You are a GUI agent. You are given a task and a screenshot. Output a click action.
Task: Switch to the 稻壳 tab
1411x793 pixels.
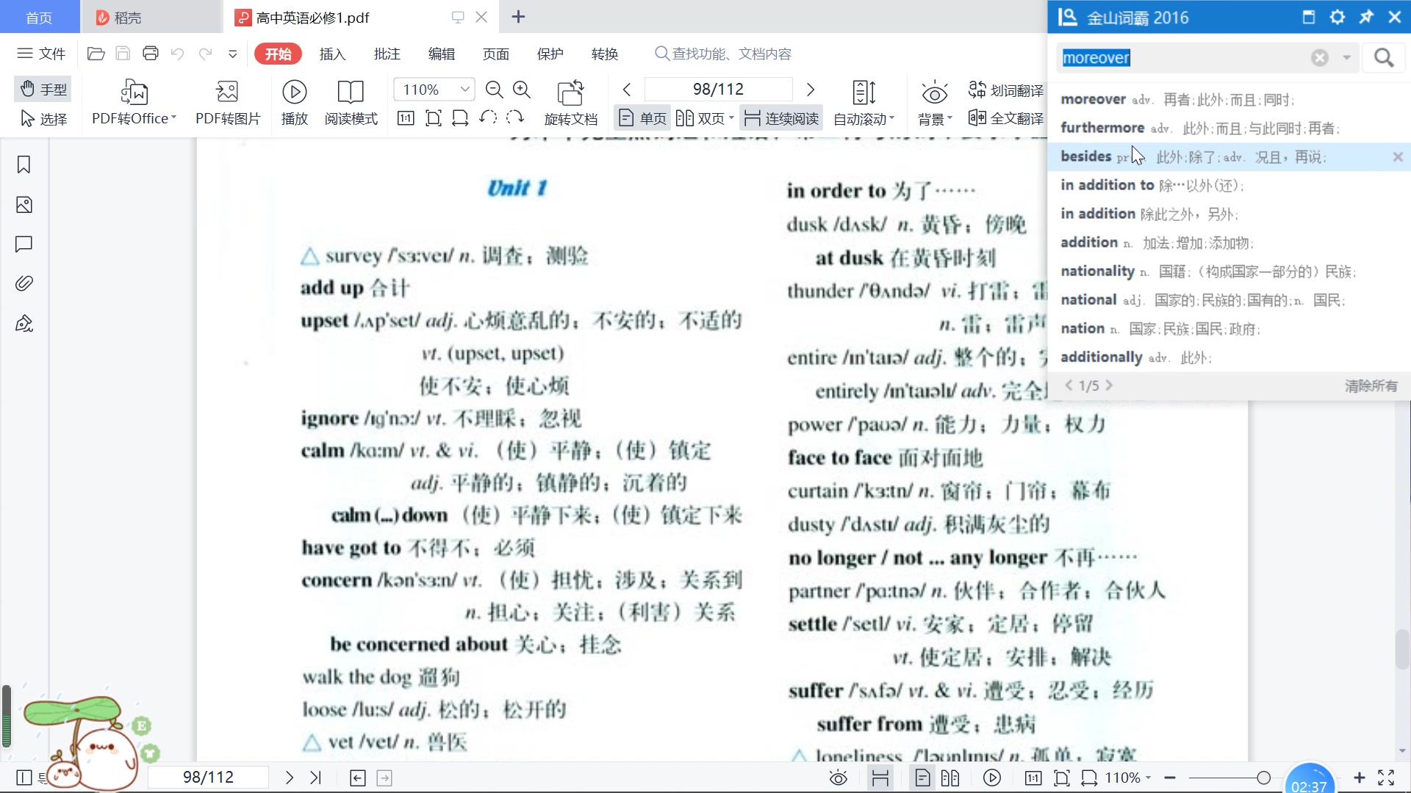pyautogui.click(x=128, y=17)
